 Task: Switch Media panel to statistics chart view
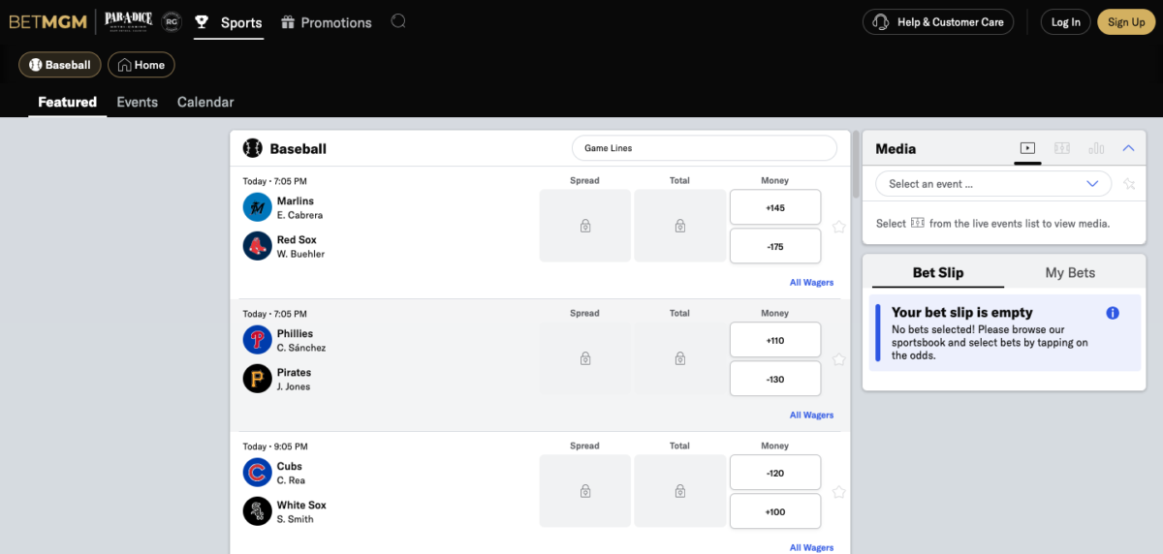click(x=1096, y=148)
